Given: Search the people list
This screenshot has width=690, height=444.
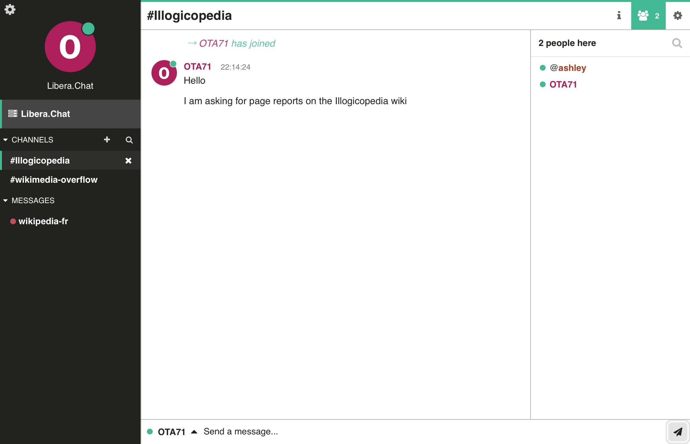Looking at the screenshot, I should 677,43.
